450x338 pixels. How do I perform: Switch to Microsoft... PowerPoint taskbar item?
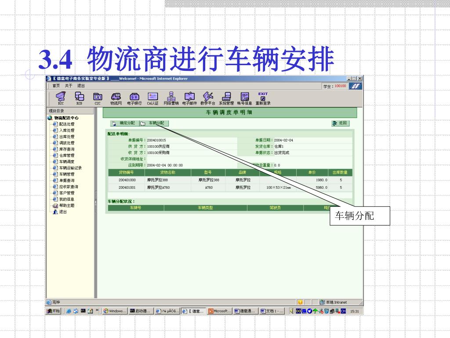(x=220, y=311)
